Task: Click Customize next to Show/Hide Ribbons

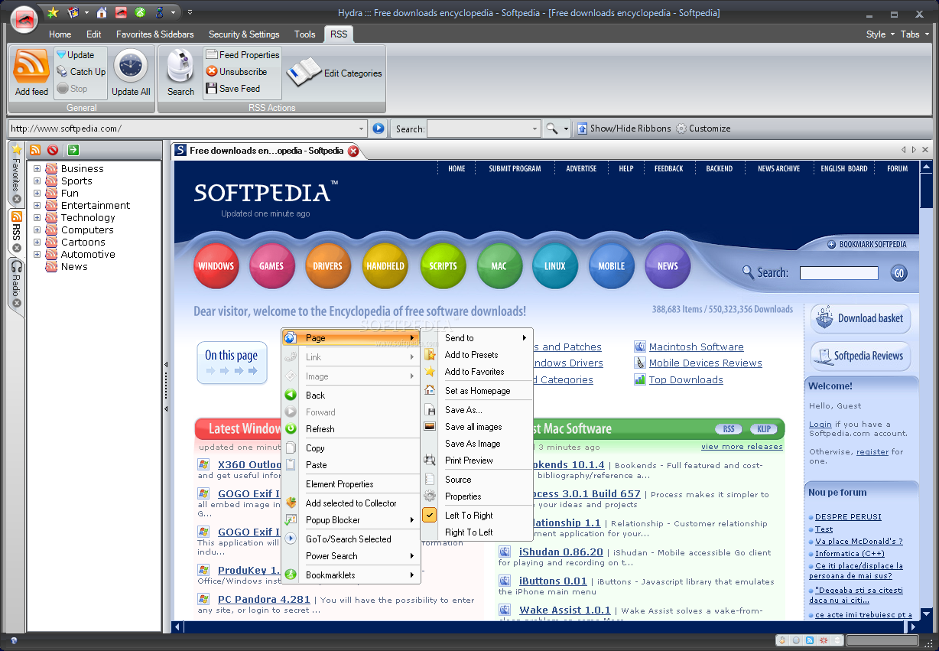Action: pos(703,129)
